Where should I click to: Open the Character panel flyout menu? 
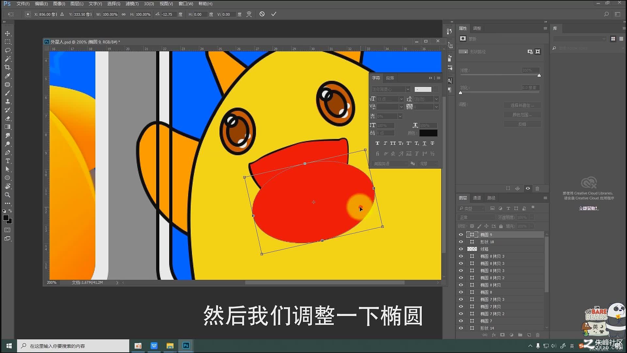click(x=439, y=78)
